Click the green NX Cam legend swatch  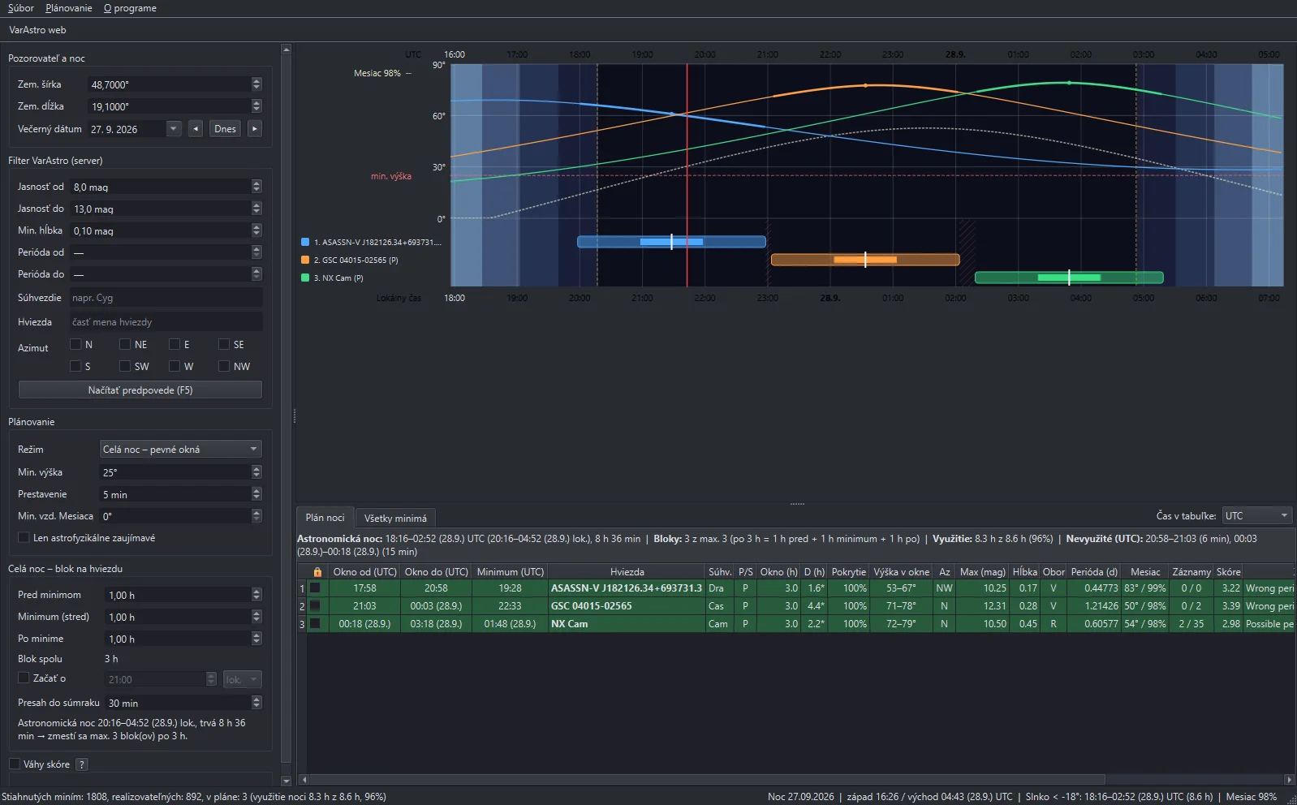click(x=305, y=278)
